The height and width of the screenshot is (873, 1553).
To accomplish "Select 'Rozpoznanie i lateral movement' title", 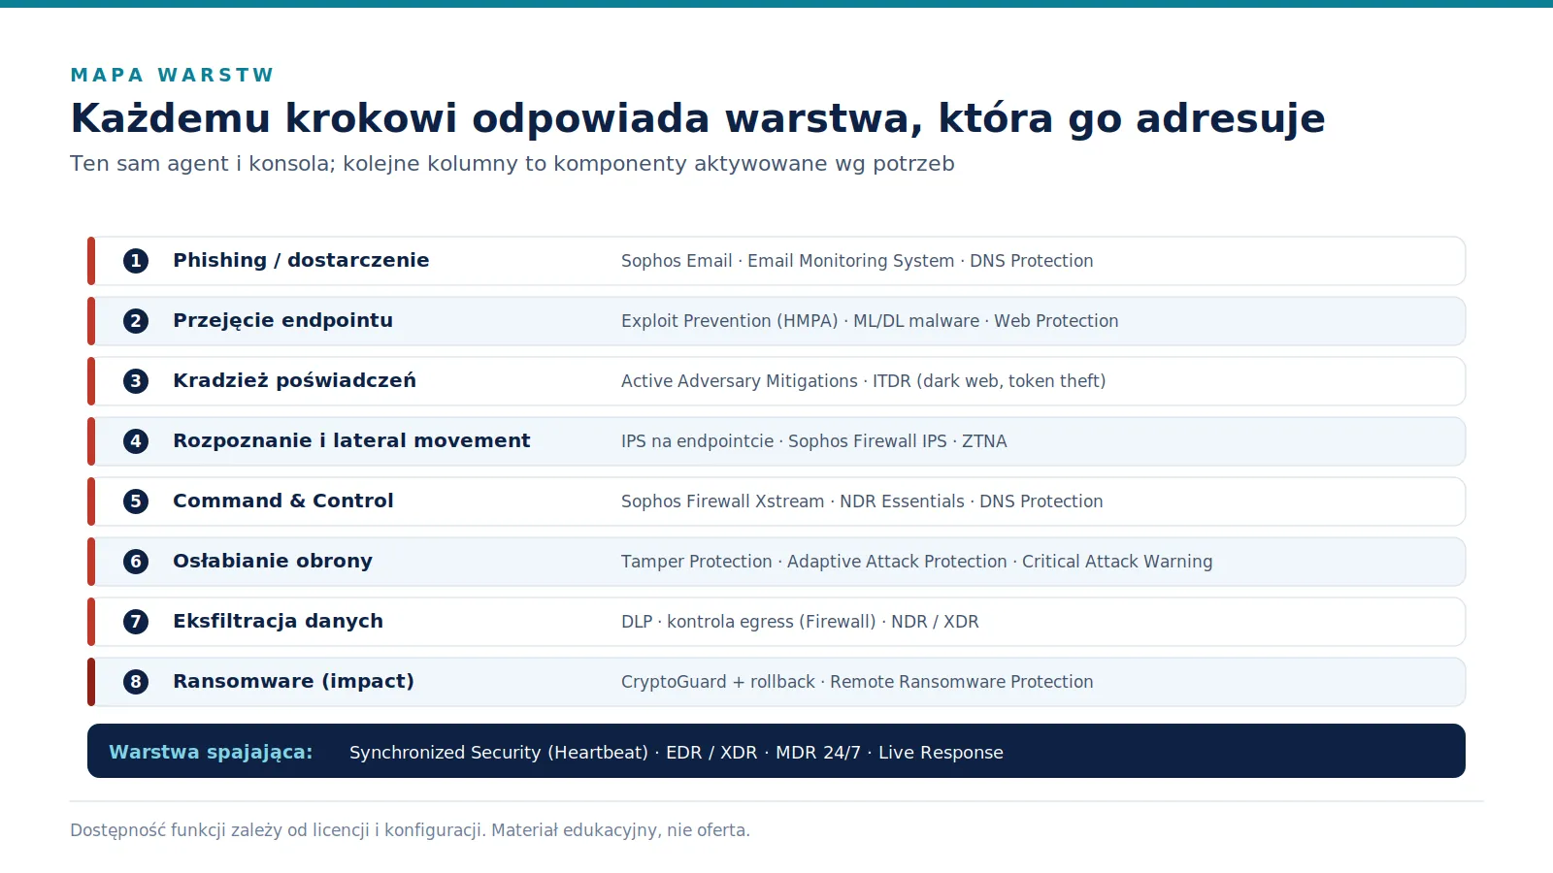I will coord(351,440).
